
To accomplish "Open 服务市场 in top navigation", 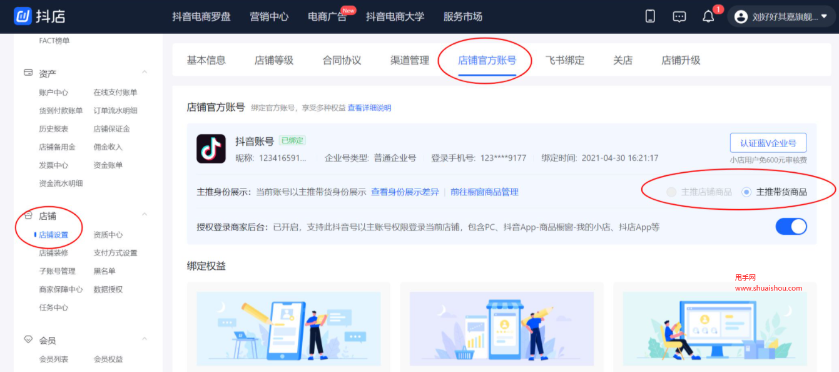I will pyautogui.click(x=462, y=17).
